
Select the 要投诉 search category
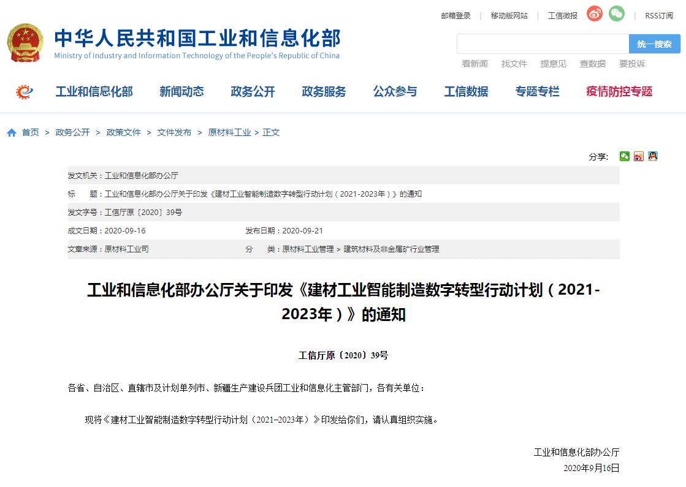[631, 64]
